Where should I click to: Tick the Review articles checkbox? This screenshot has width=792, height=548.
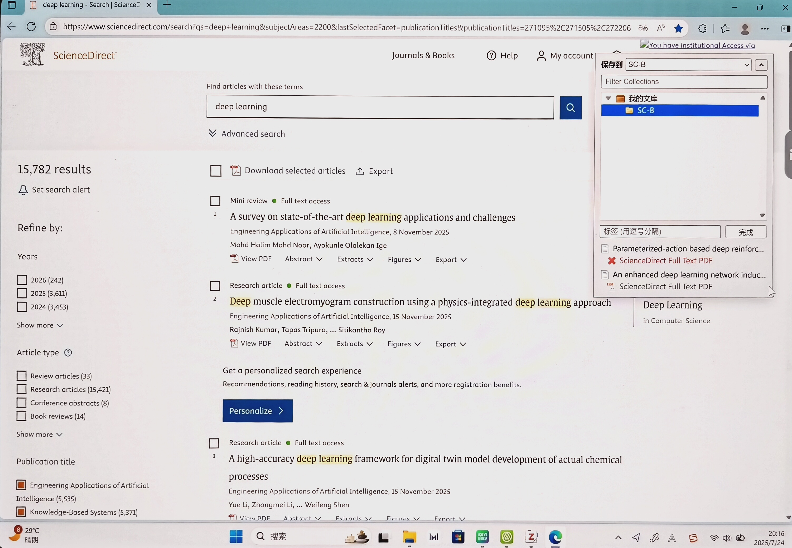[22, 376]
